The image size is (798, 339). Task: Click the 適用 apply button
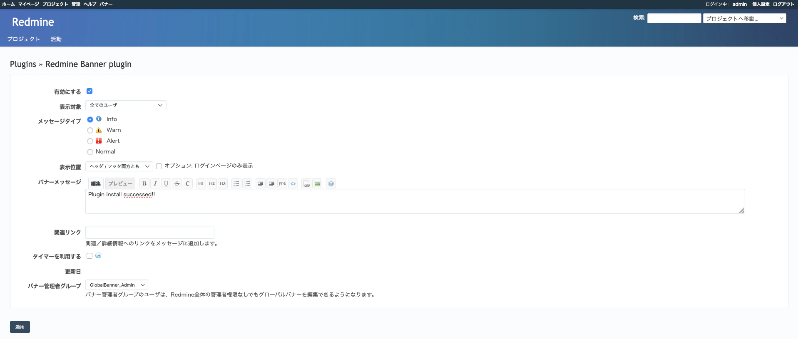20,327
